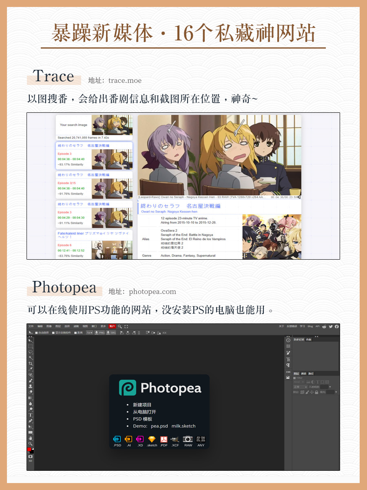
Task: Select the Hand tool in Photopea
Action: [x=31, y=438]
